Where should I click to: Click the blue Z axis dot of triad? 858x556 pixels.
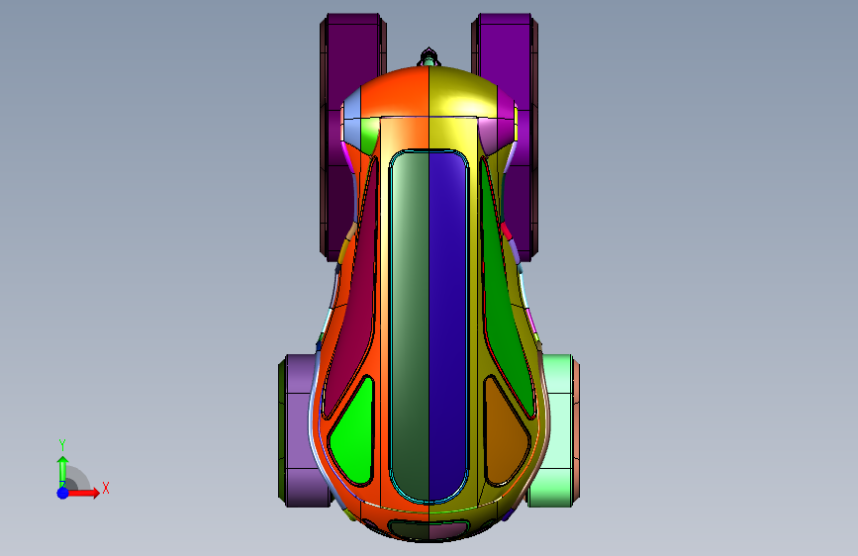(63, 493)
